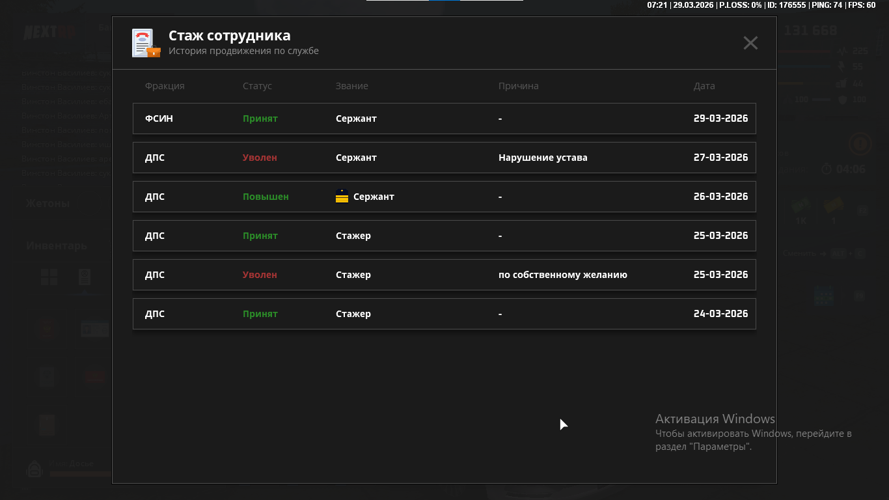Click the Фракция column header
This screenshot has height=500, width=889.
165,86
